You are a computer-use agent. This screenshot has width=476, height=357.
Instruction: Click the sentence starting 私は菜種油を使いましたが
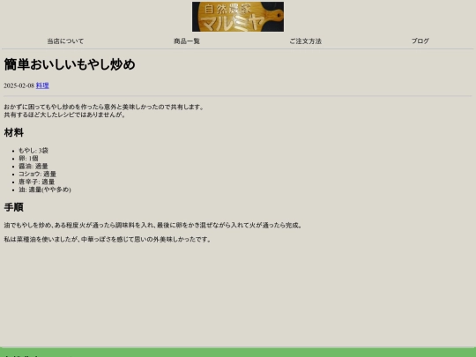[108, 239]
